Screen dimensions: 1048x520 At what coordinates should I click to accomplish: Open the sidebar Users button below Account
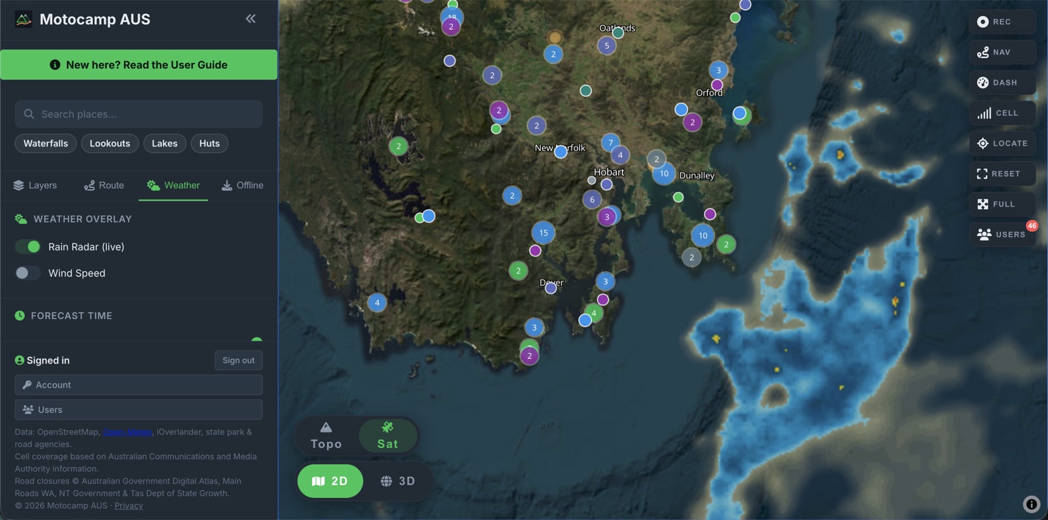(x=138, y=410)
